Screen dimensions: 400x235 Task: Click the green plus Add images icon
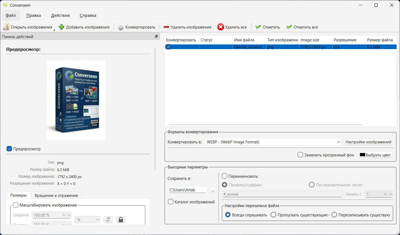61,27
